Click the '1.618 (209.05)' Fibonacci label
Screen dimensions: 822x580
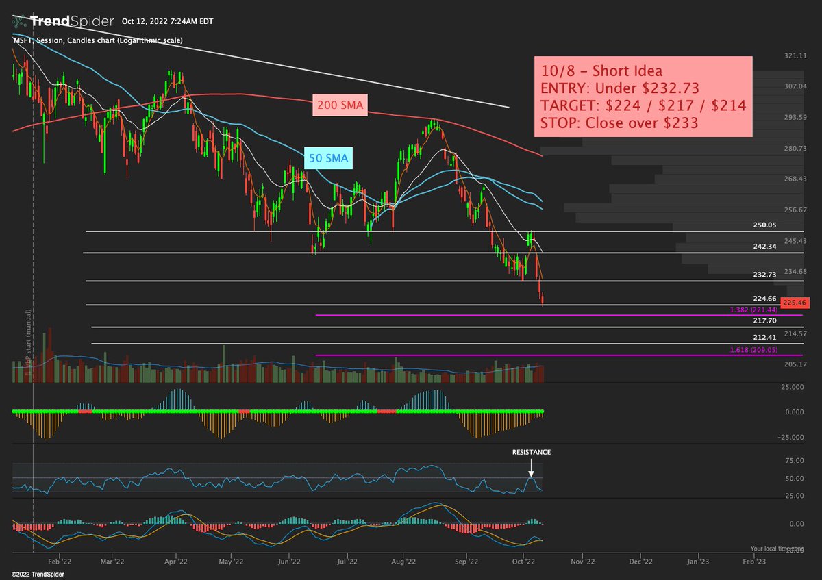tap(754, 349)
